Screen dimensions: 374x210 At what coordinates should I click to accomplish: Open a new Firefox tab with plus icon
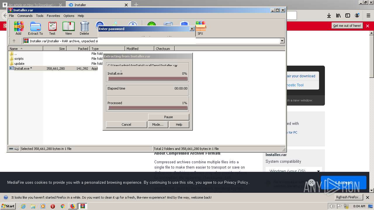(136, 5)
